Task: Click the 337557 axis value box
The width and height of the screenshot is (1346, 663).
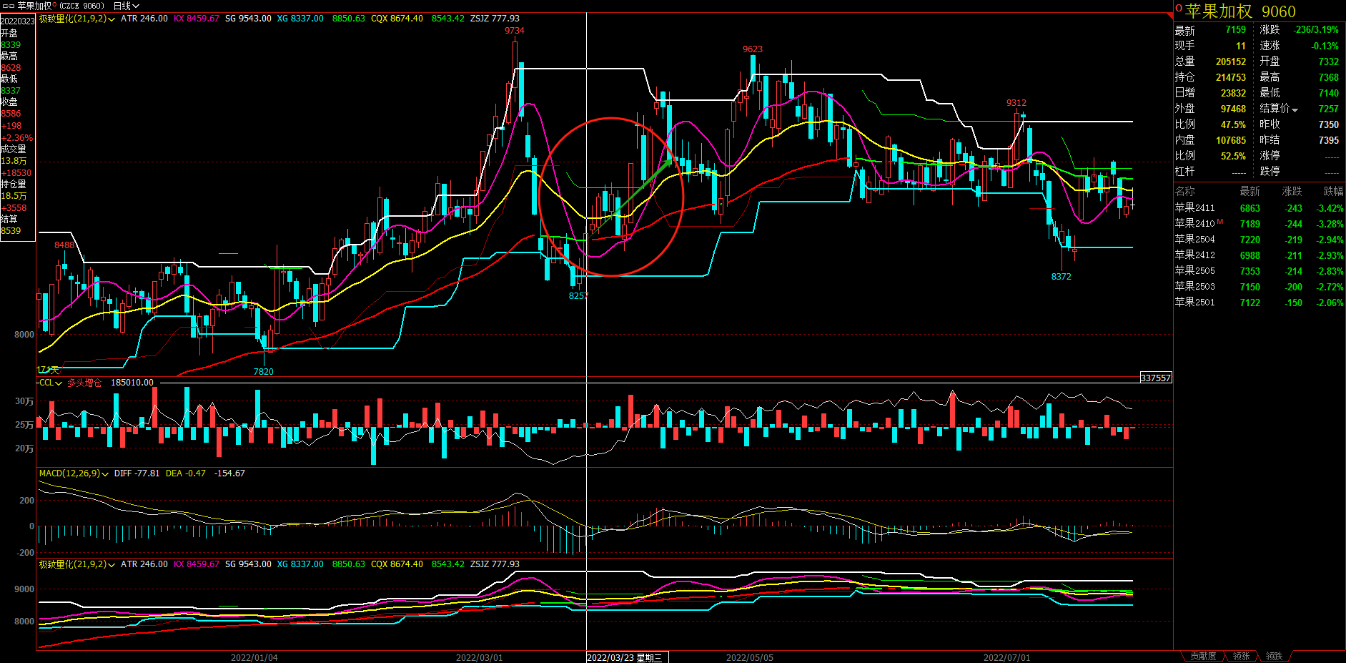Action: coord(1156,378)
